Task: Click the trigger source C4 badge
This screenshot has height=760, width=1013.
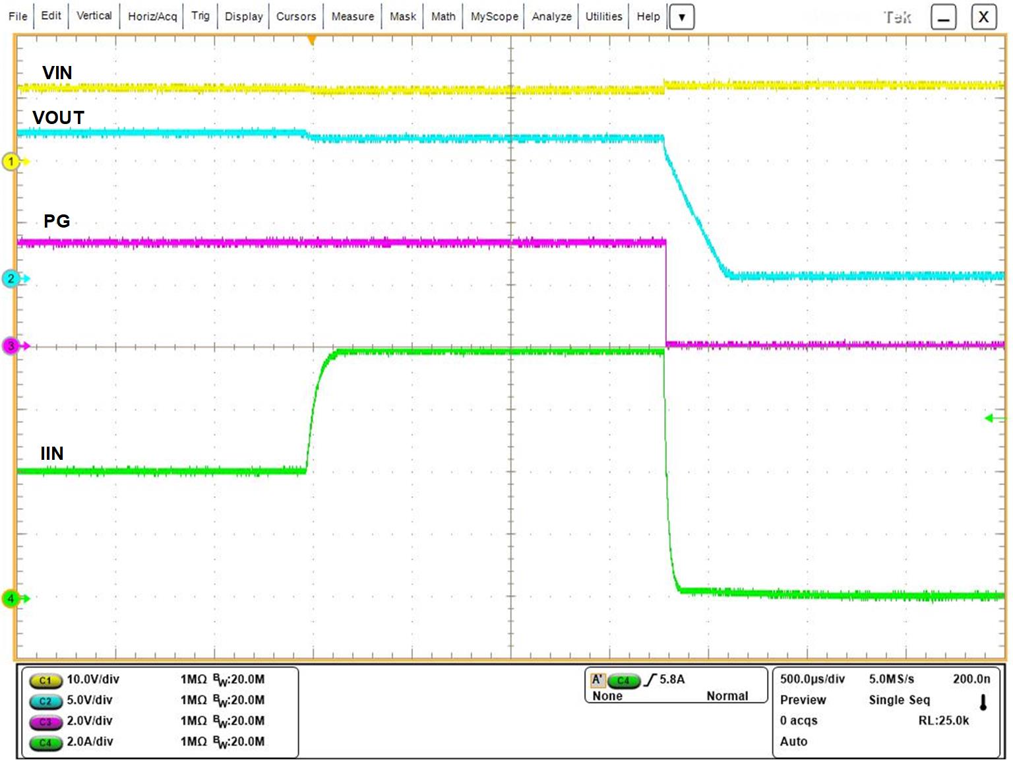Action: [x=624, y=680]
